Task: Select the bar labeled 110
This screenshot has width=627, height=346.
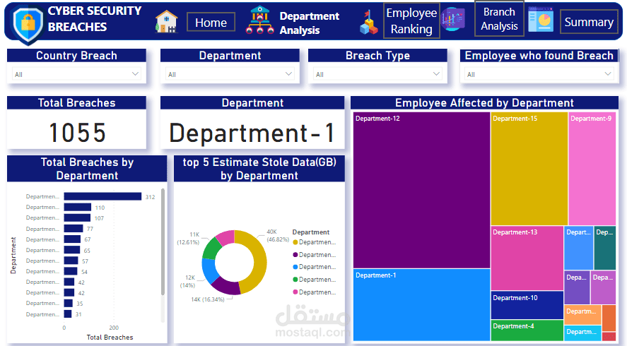Action: pyautogui.click(x=78, y=207)
